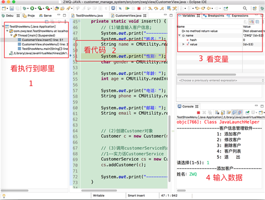This screenshot has height=200, width=265.
Task: Minimize the Debug view panel
Action: point(59,15)
